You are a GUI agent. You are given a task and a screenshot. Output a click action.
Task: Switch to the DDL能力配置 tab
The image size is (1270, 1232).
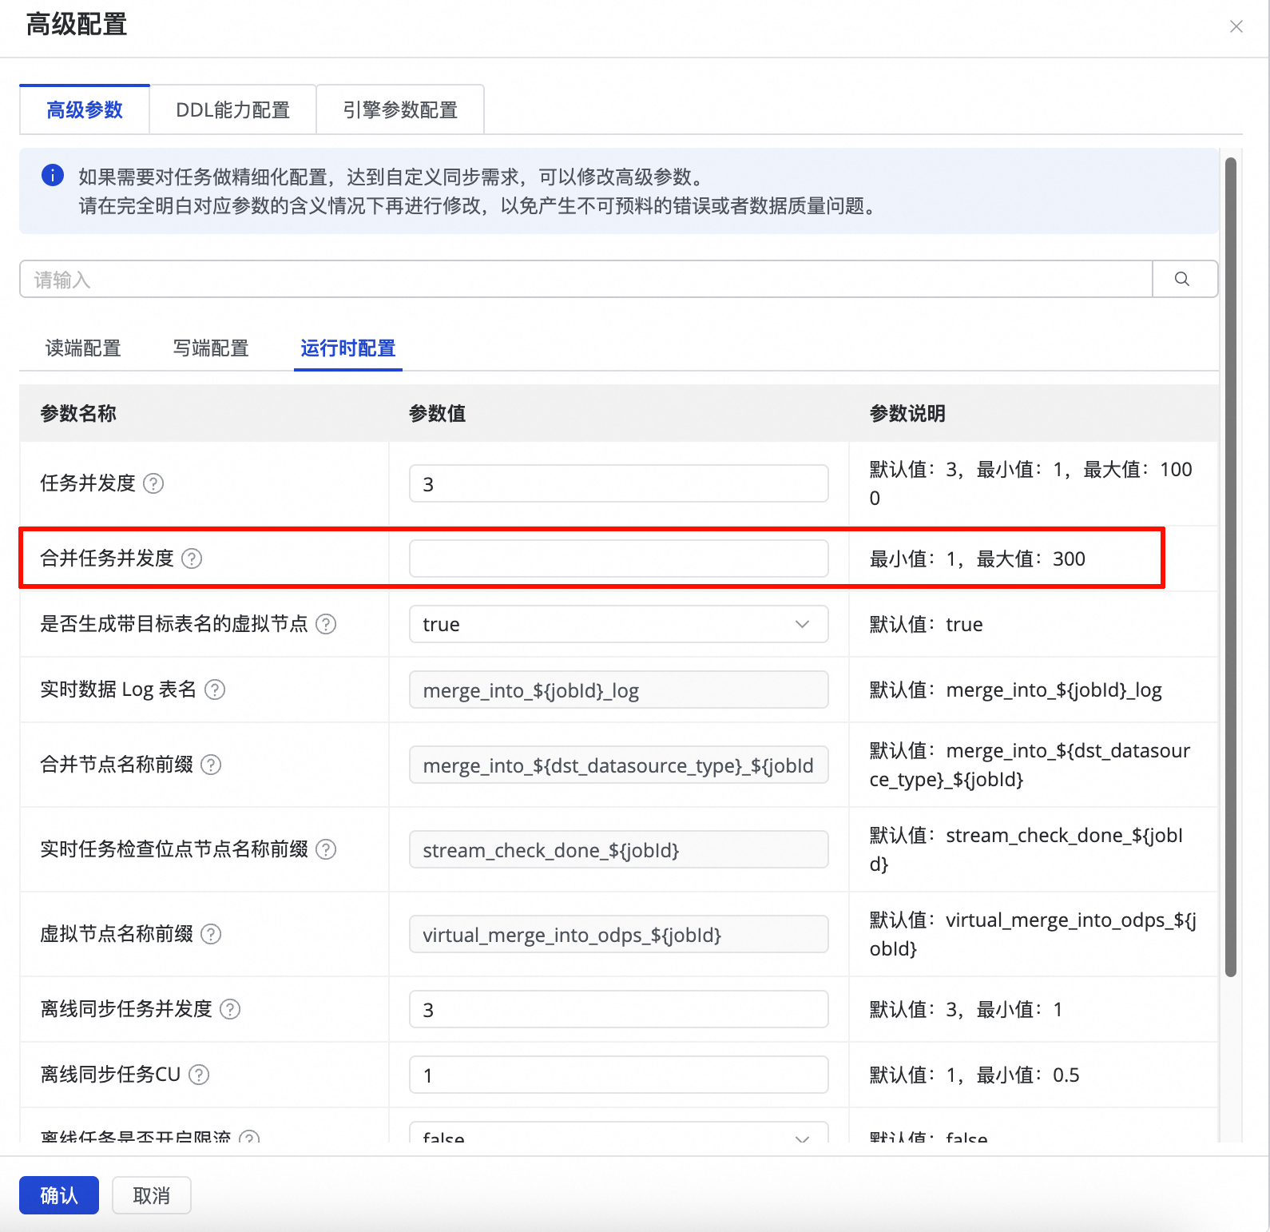click(232, 109)
